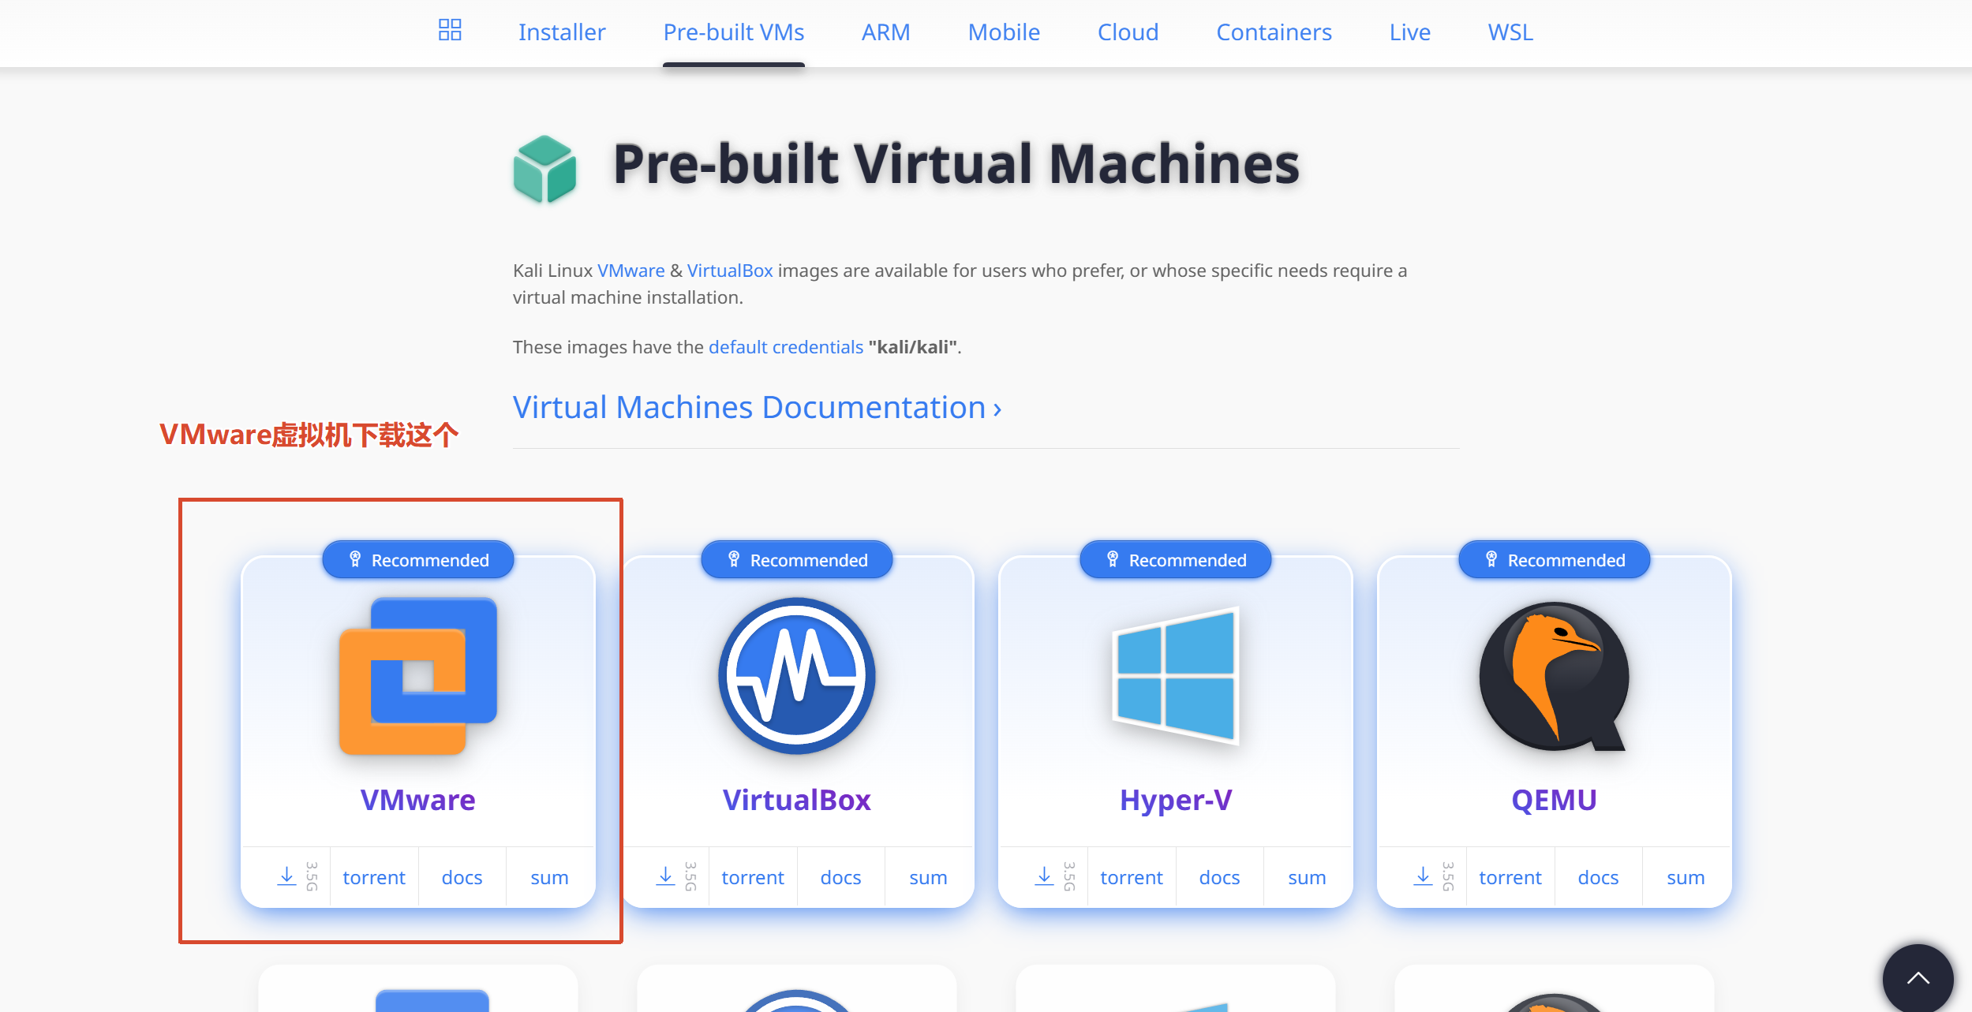
Task: Open VirtualBox docs link
Action: coord(840,877)
